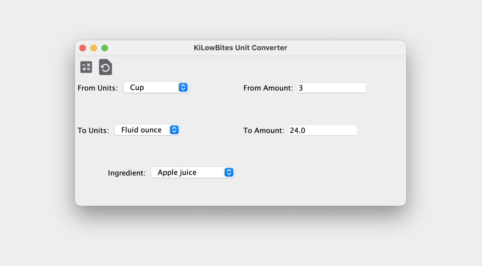This screenshot has width=482, height=266.
Task: Click the KiLowBites Unit Converter title text
Action: pos(240,48)
